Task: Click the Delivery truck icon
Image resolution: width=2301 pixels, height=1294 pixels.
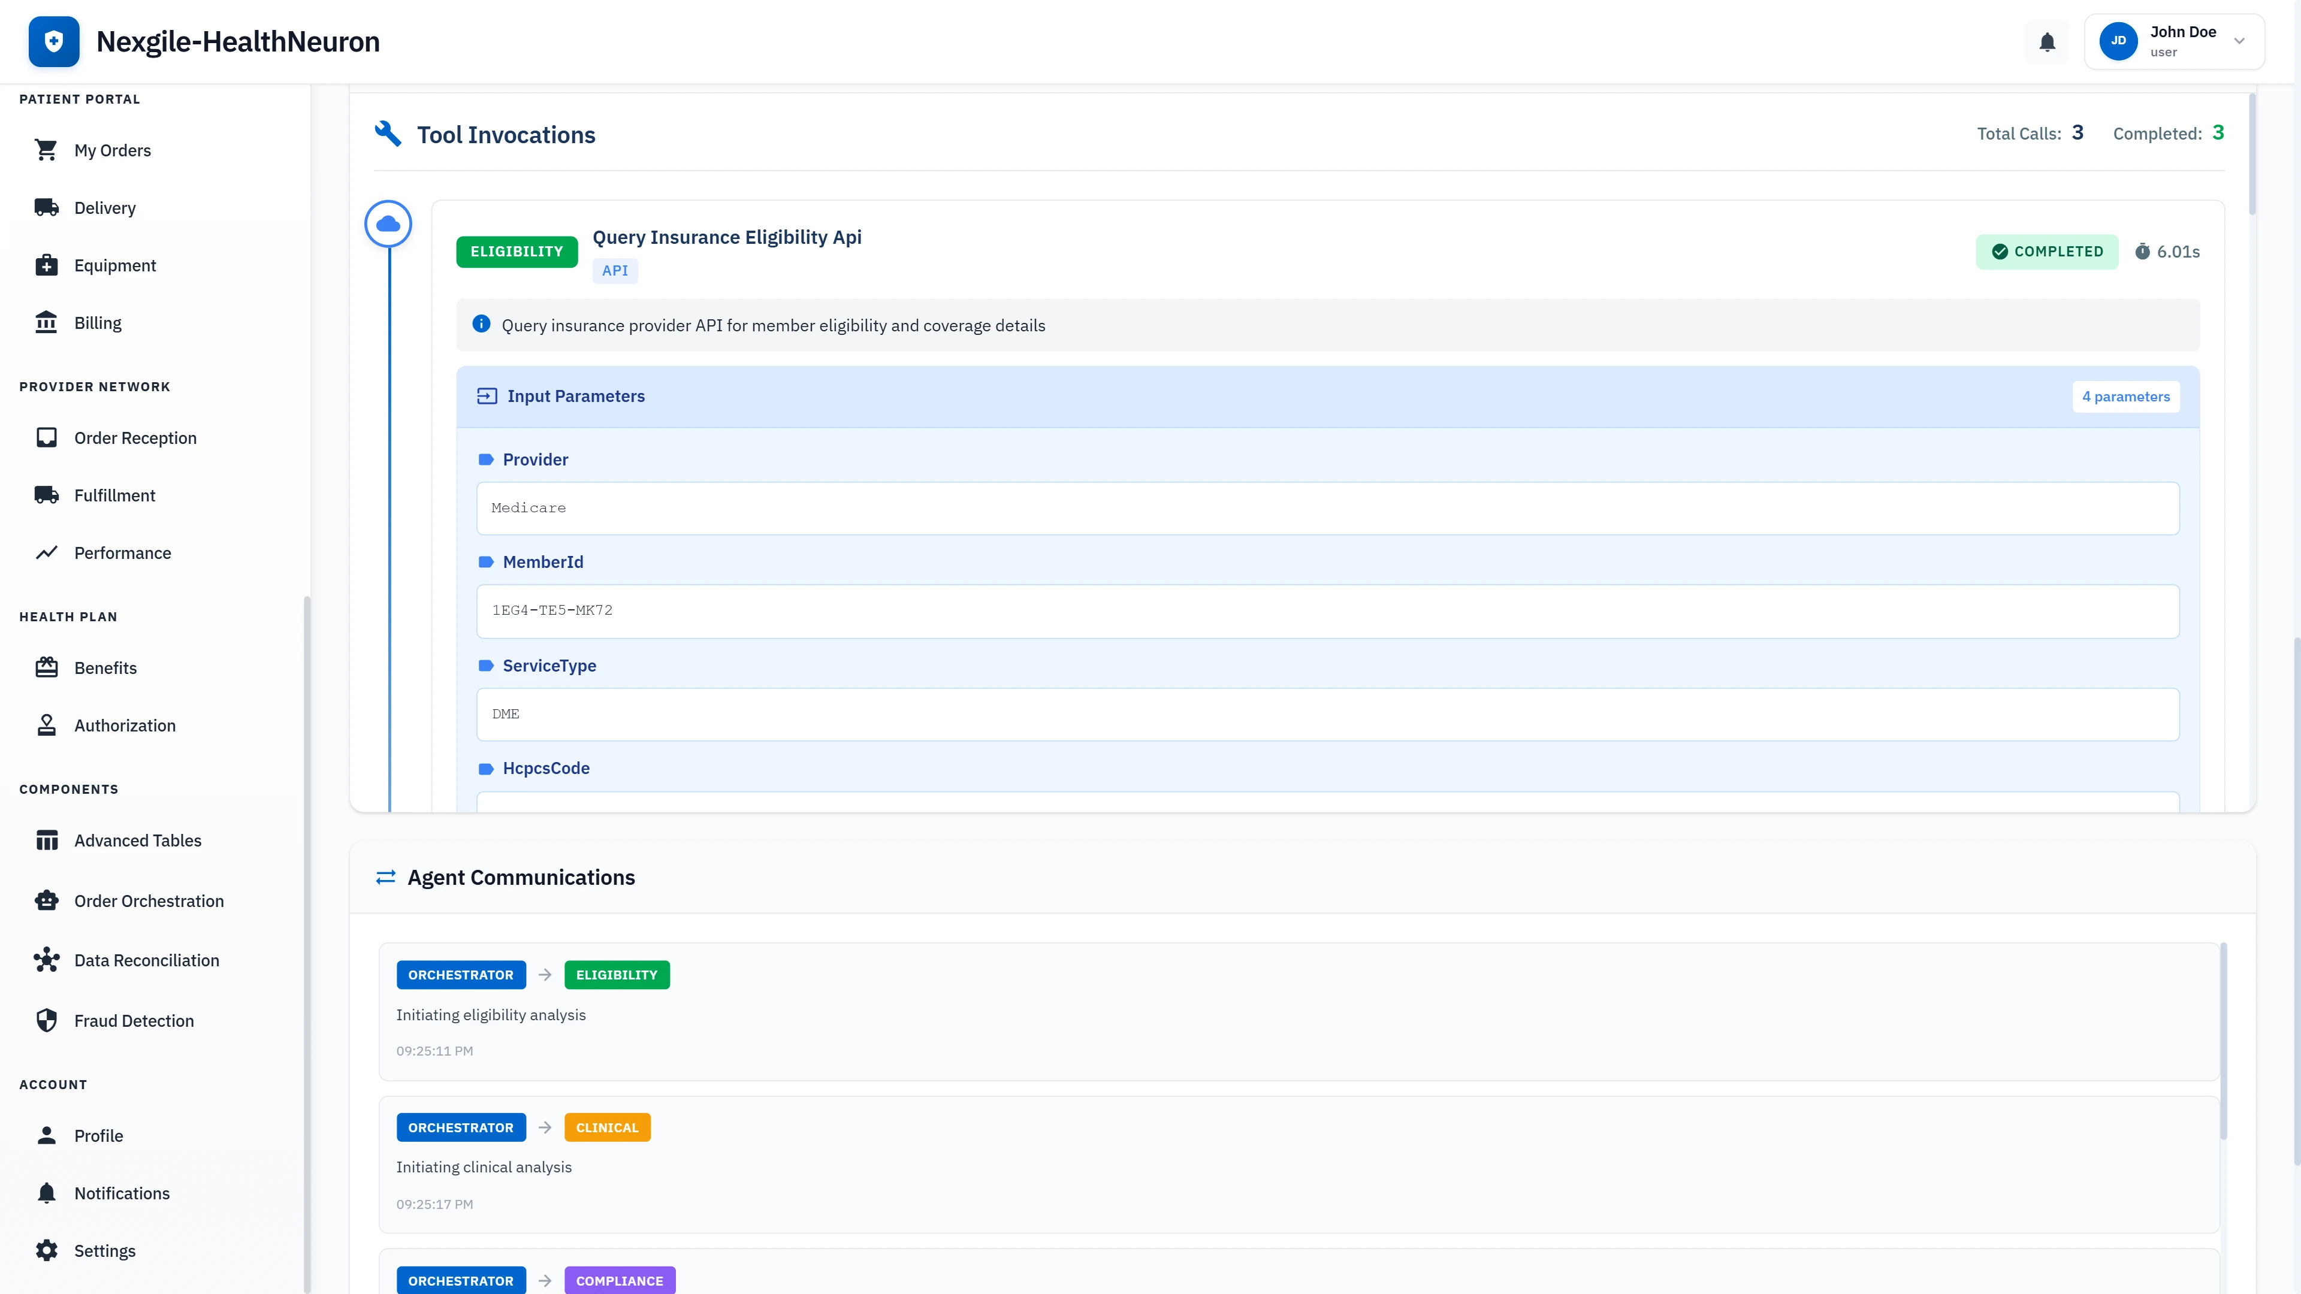Action: (47, 207)
